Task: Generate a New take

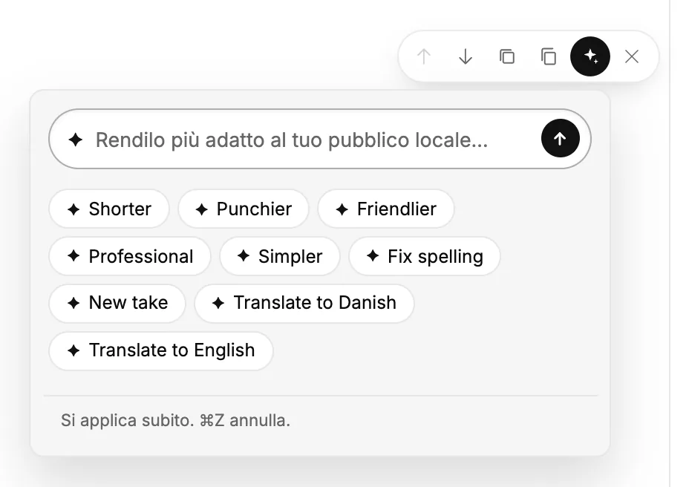Action: coord(117,304)
